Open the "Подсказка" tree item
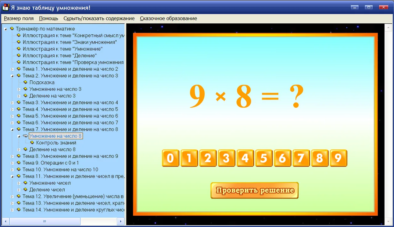 tap(42, 82)
